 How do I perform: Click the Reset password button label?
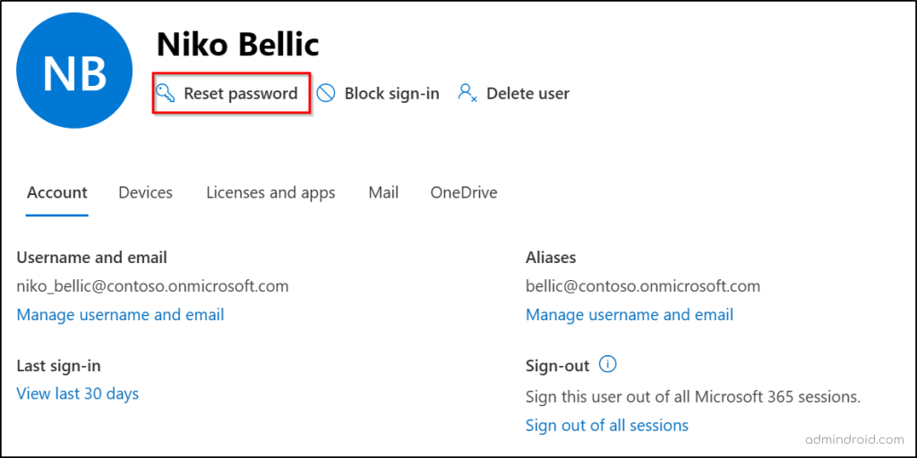coord(240,93)
